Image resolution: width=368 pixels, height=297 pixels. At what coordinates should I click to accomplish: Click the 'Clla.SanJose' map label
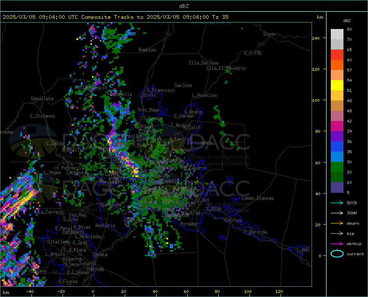point(204,63)
